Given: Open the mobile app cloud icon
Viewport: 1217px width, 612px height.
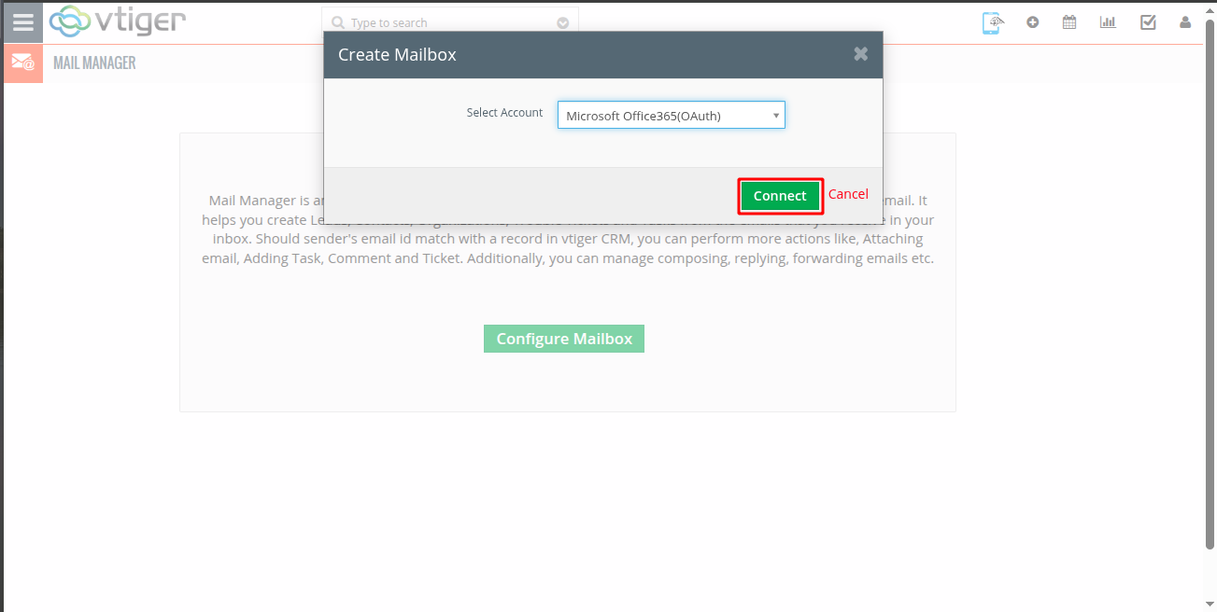Looking at the screenshot, I should (x=992, y=22).
